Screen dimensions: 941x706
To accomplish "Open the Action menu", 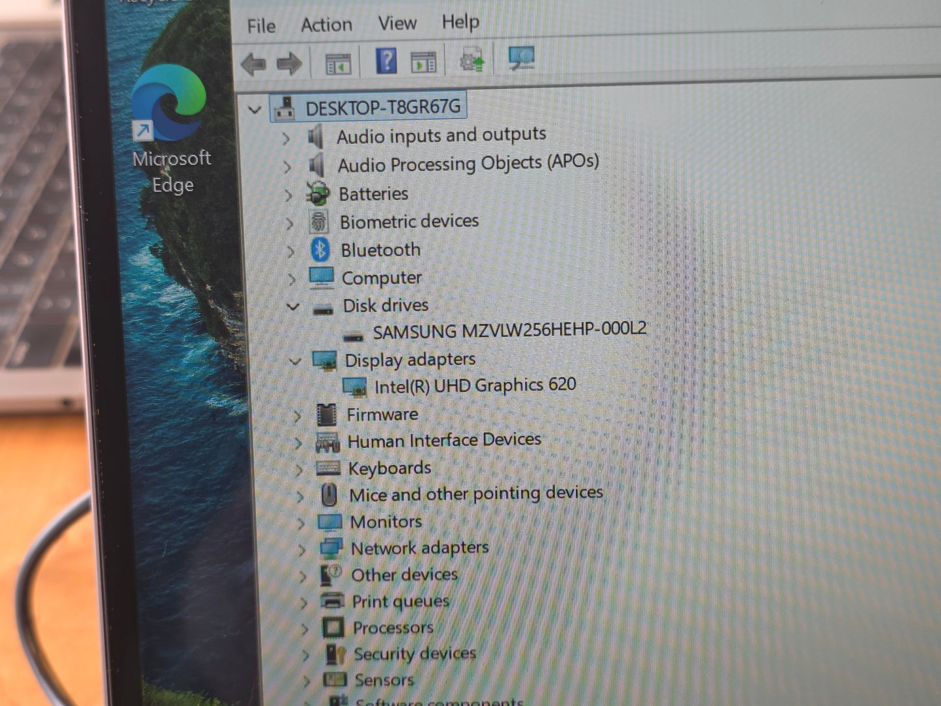I will 326,23.
